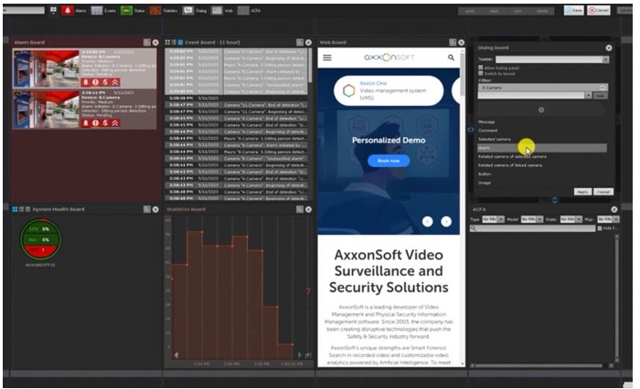Select Selected camera in Dialog list
Image resolution: width=640 pixels, height=389 pixels.
[x=495, y=139]
